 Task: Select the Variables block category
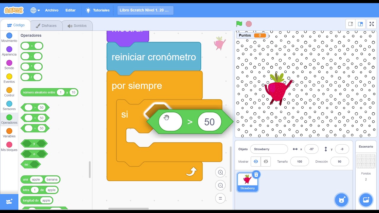[x=9, y=133]
